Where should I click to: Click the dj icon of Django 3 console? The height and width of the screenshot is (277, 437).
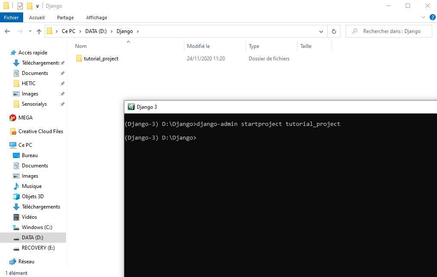(131, 107)
